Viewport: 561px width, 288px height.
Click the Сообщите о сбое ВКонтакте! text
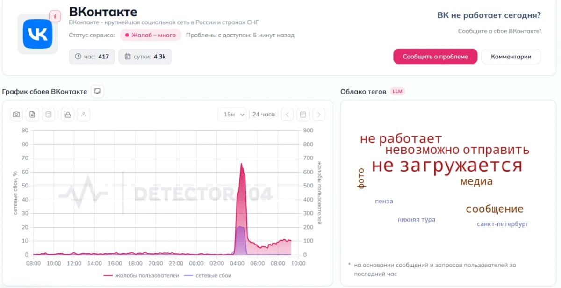click(x=499, y=31)
